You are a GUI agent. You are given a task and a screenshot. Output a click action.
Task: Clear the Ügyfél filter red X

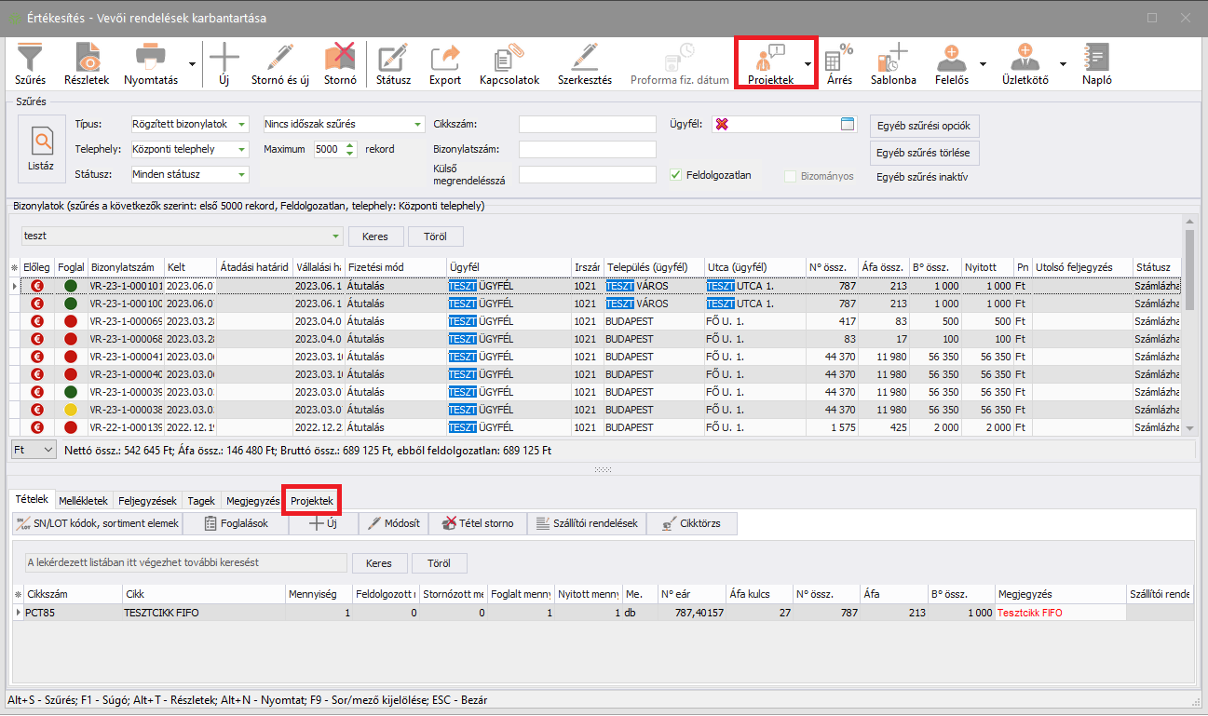point(722,125)
